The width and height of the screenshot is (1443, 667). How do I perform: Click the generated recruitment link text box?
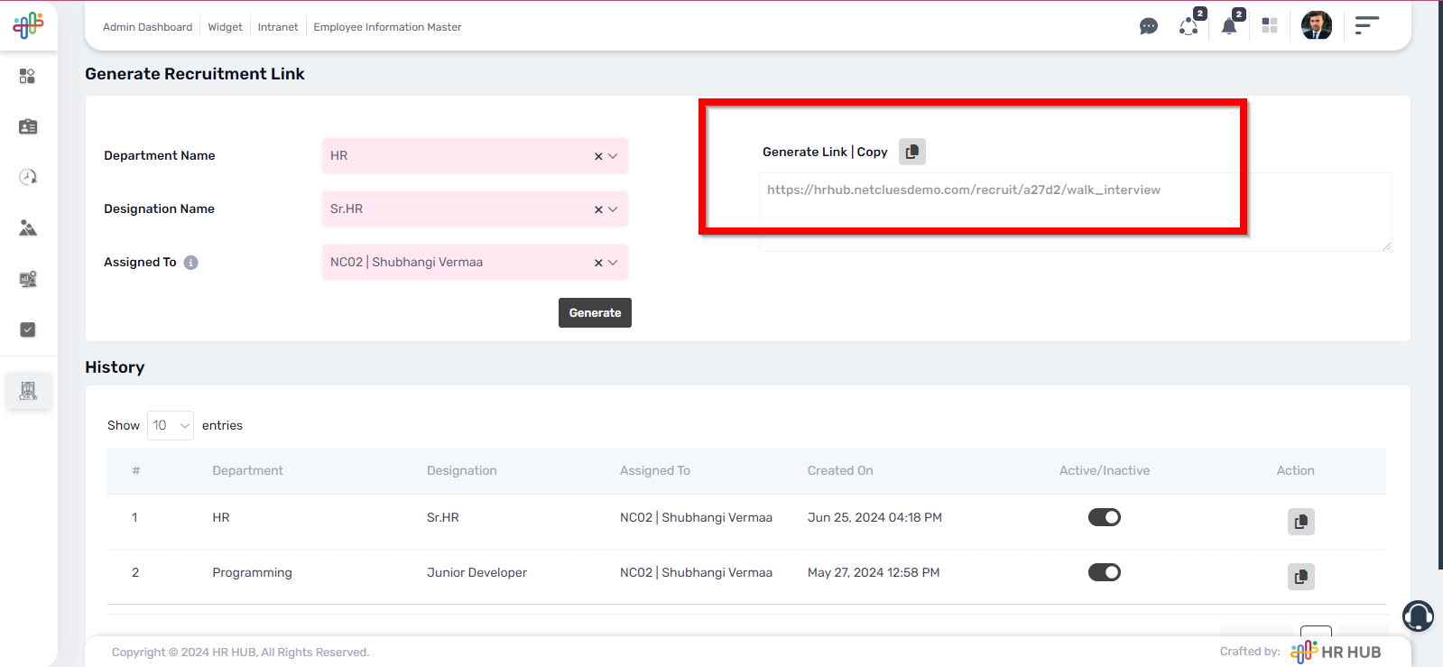click(x=1075, y=212)
